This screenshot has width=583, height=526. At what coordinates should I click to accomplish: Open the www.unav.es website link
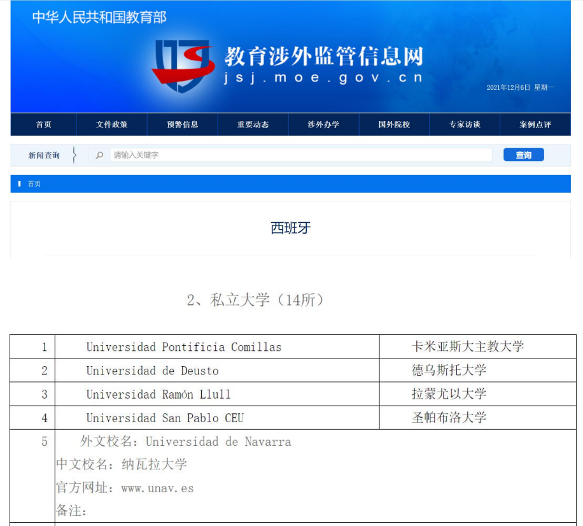click(157, 488)
